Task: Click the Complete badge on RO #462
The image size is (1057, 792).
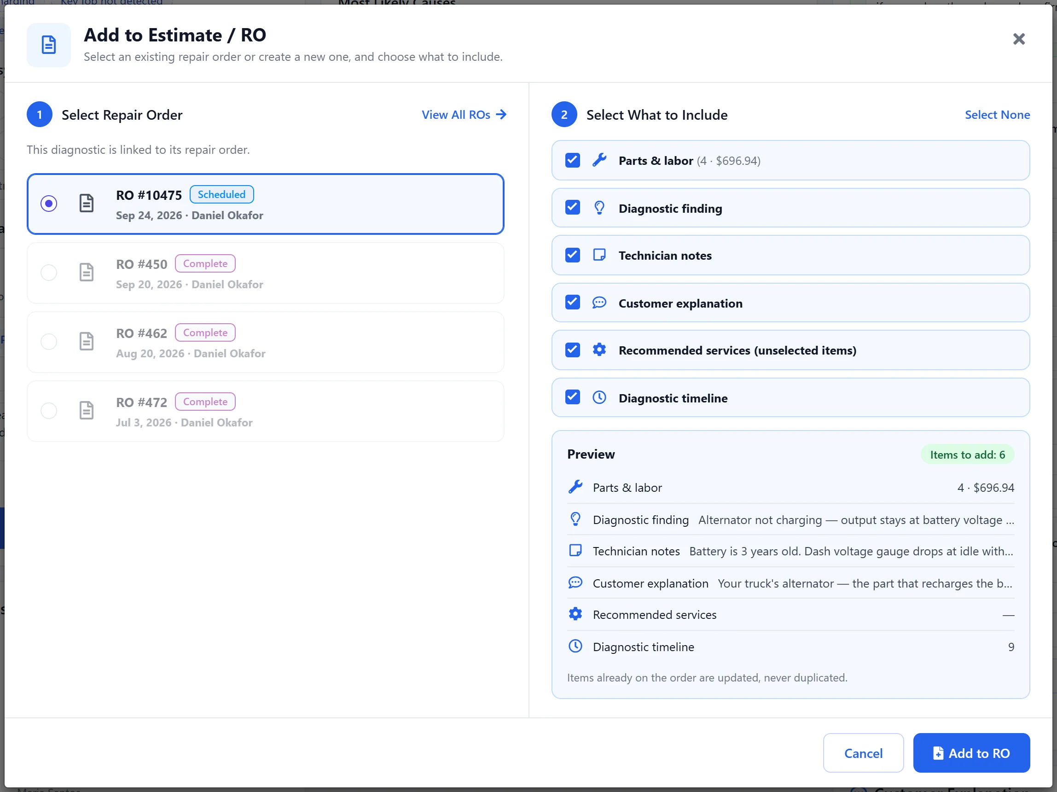Action: pyautogui.click(x=205, y=332)
